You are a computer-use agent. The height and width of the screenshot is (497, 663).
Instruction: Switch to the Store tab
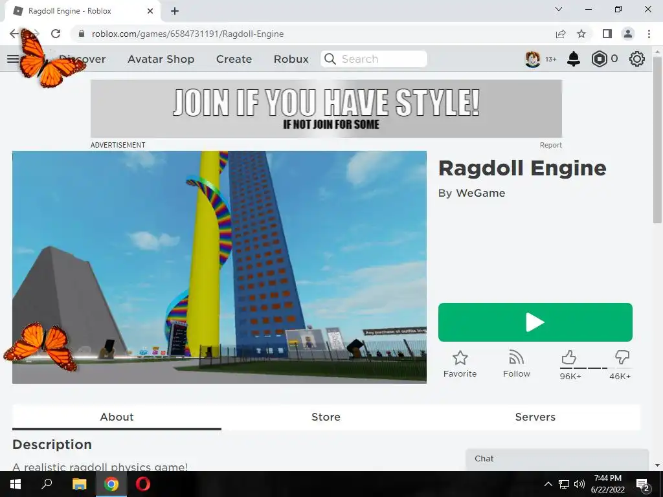tap(326, 417)
